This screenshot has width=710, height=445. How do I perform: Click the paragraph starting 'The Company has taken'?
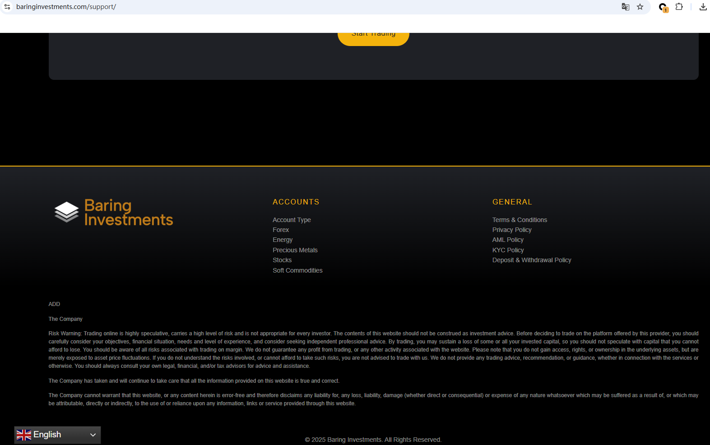point(194,381)
